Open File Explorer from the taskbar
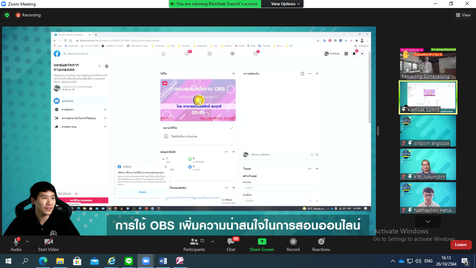 [60, 261]
